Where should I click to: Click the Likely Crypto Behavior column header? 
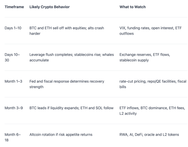49,7
